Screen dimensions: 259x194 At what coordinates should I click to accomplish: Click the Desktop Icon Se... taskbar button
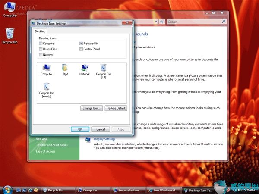199,190
